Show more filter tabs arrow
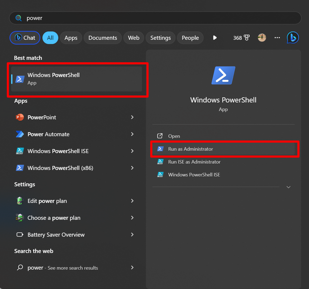The height and width of the screenshot is (289, 309). tap(215, 38)
